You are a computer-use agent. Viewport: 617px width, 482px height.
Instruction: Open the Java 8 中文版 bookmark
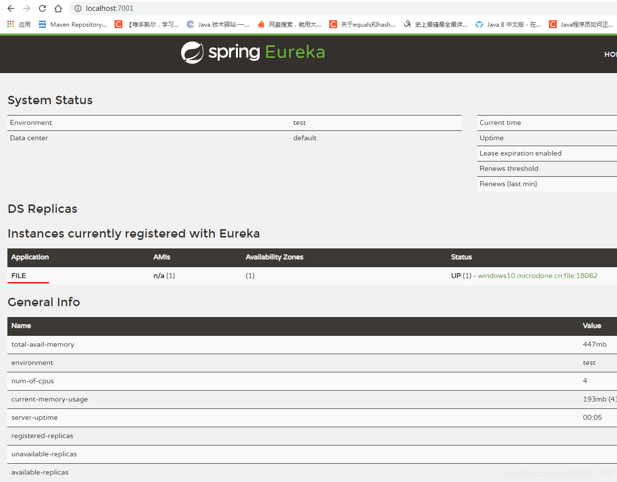pos(508,24)
